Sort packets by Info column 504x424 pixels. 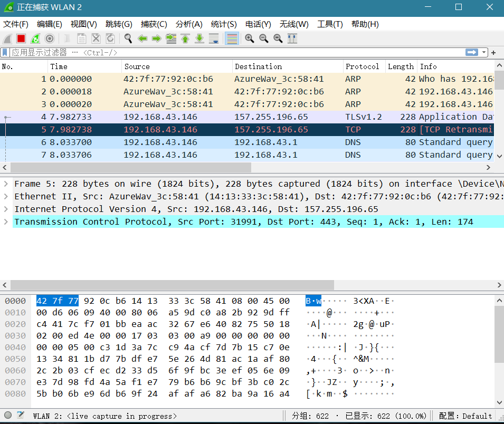[455, 66]
